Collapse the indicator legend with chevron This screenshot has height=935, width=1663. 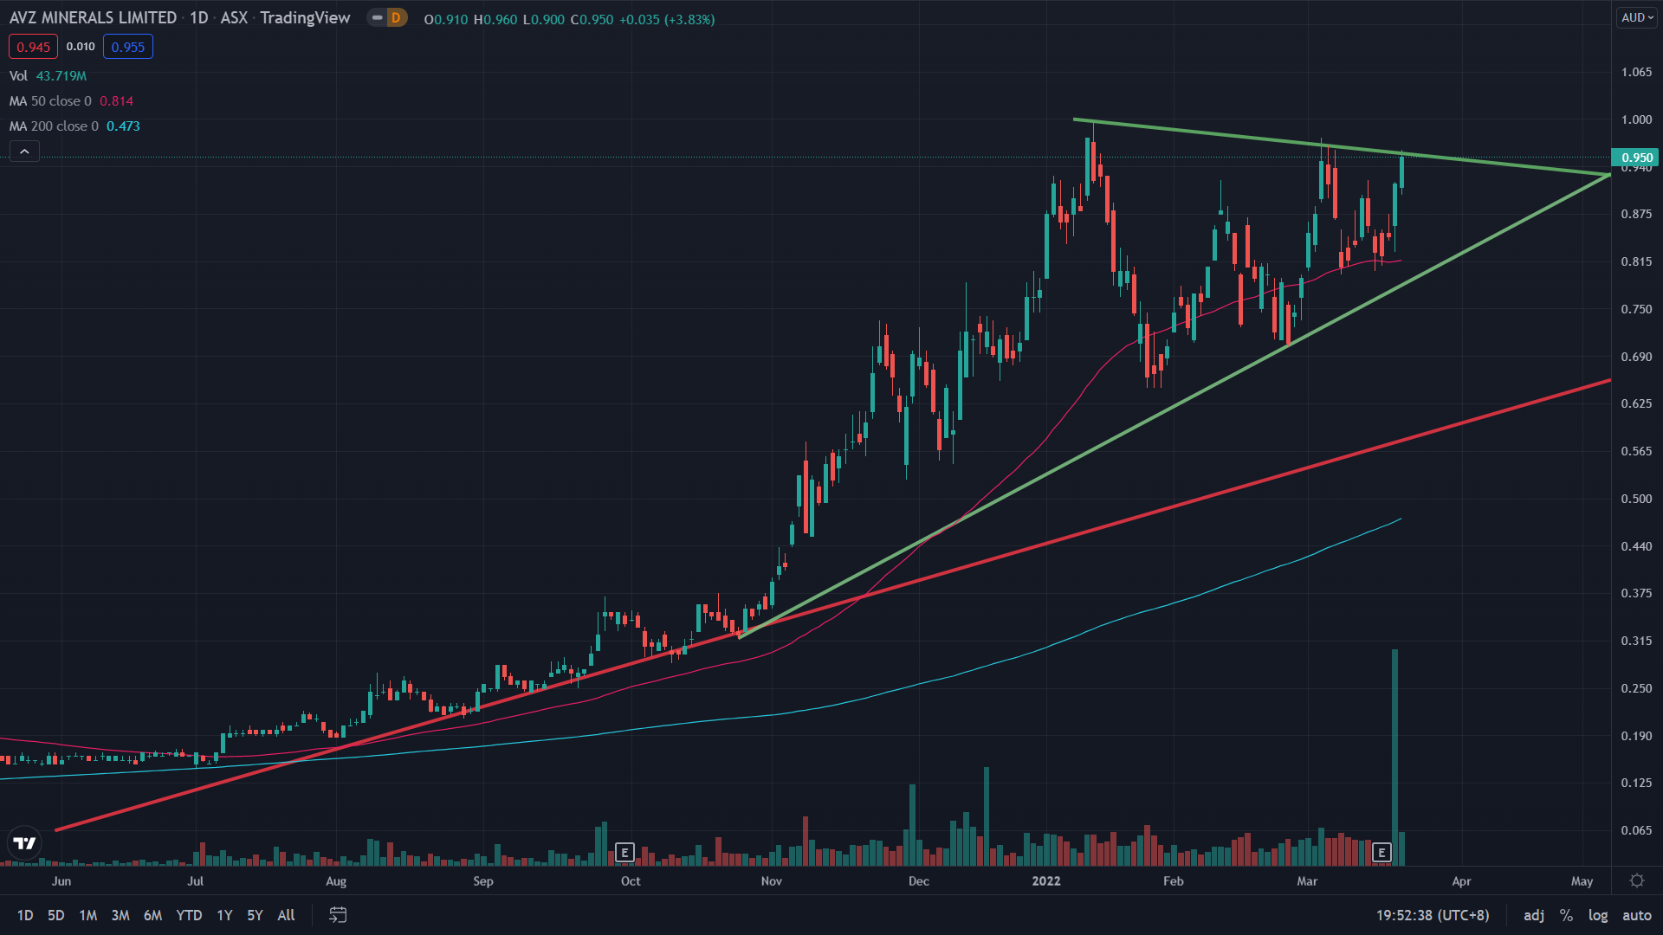(x=24, y=152)
